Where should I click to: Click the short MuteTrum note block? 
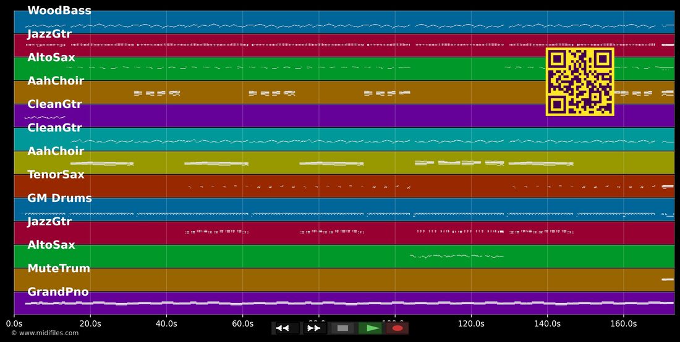click(668, 280)
